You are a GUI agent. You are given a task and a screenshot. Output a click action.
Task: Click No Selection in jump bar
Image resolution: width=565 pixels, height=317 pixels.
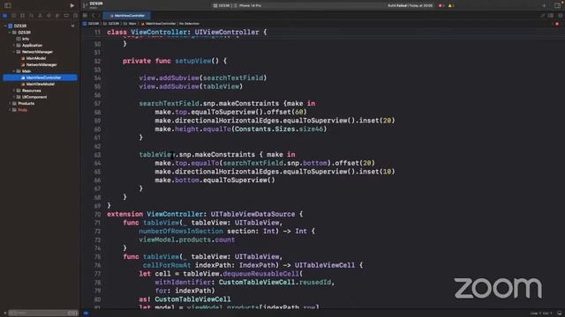pyautogui.click(x=190, y=24)
